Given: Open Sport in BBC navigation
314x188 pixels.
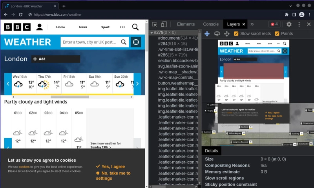Looking at the screenshot, I should [105, 27].
